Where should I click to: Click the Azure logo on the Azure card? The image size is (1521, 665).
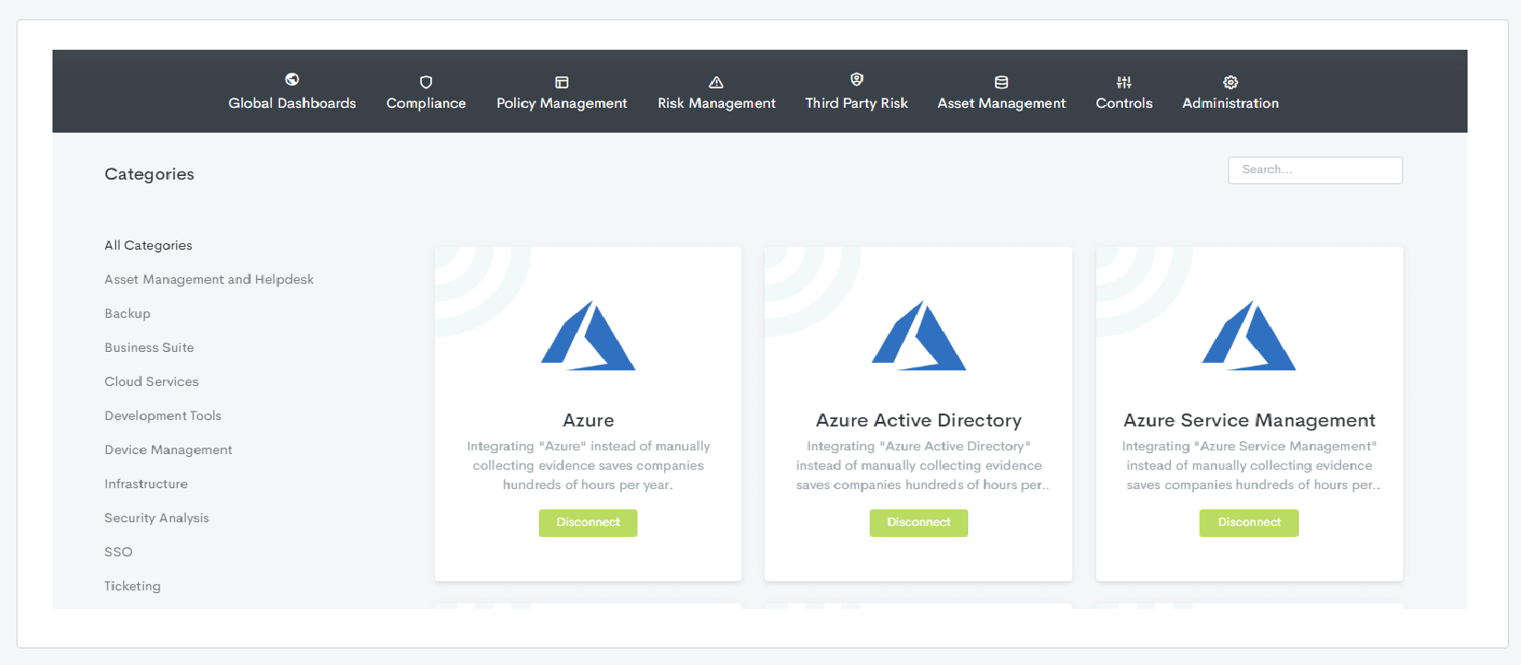588,335
